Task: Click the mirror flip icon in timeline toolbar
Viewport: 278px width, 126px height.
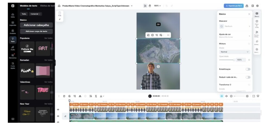Action: pos(80,96)
